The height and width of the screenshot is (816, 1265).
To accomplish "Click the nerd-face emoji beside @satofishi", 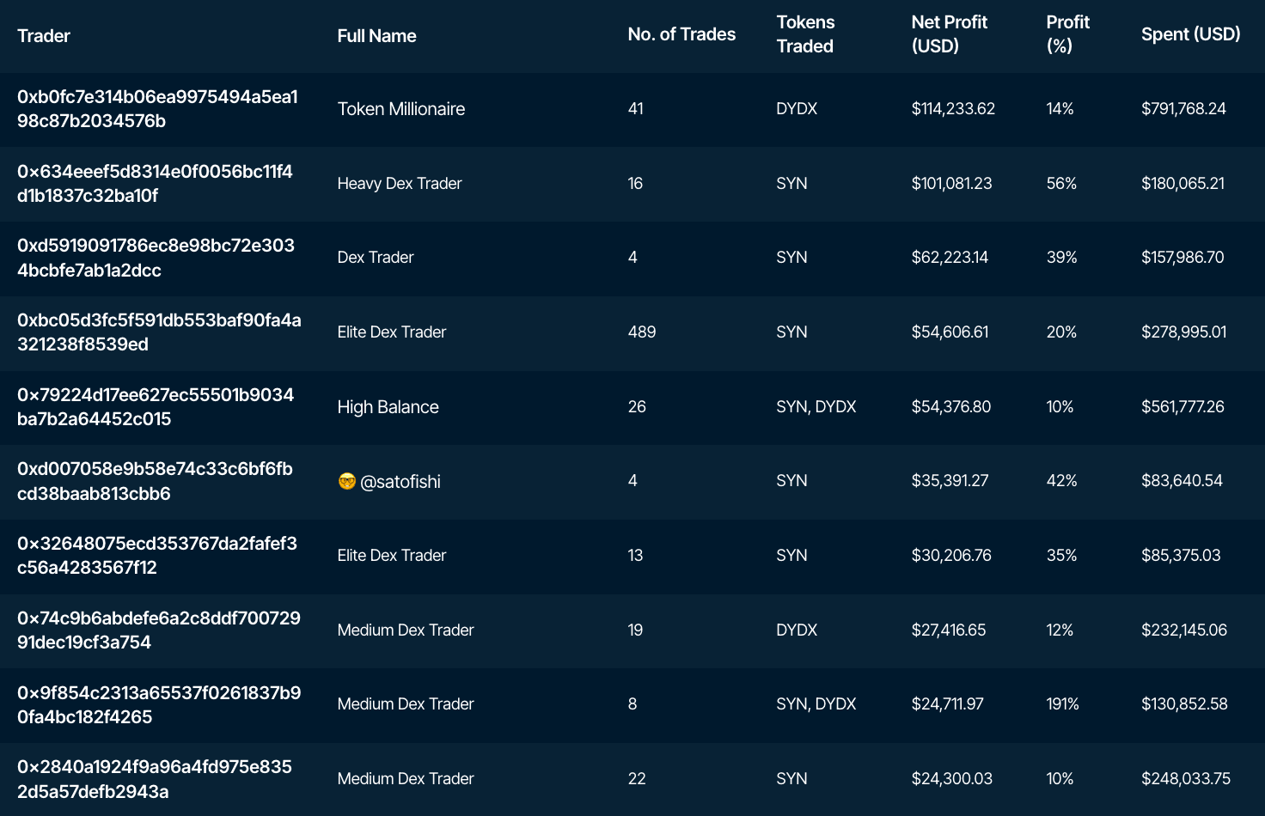I will tap(346, 481).
